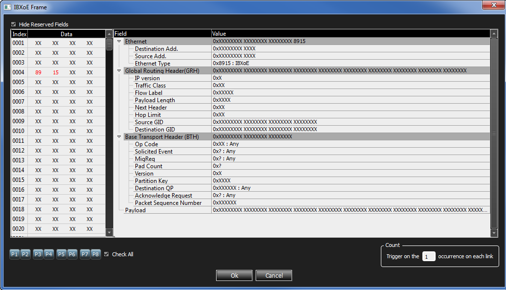This screenshot has height=290, width=506.
Task: Select port button P1
Action: 15,254
